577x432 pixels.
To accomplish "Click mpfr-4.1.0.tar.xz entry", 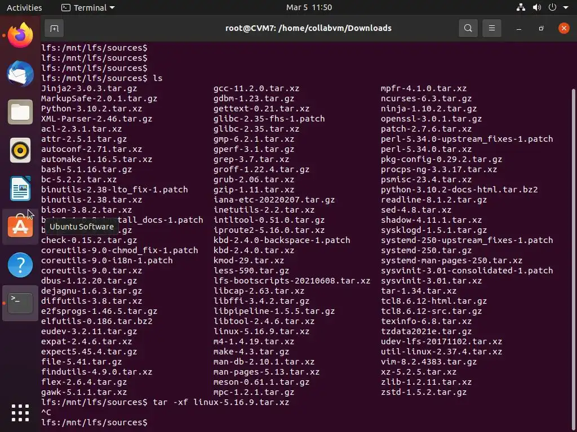I will (424, 88).
